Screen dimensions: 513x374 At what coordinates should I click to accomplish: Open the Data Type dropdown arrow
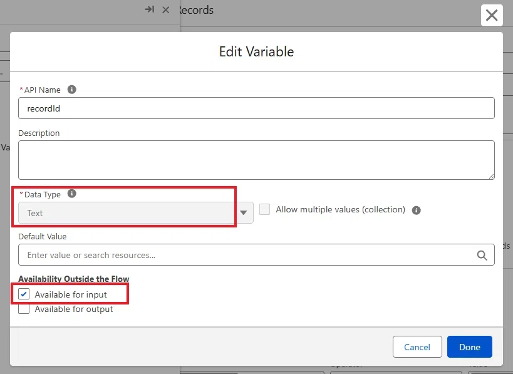[244, 213]
